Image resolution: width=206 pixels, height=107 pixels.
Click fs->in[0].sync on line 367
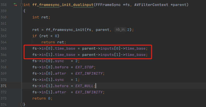[48, 61]
